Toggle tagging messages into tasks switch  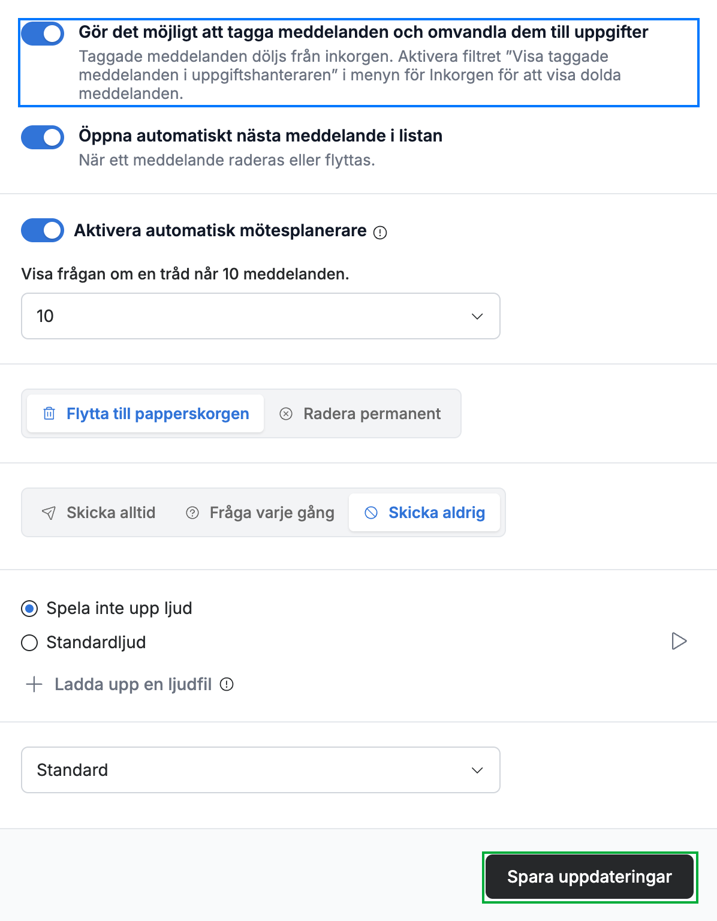tap(43, 34)
